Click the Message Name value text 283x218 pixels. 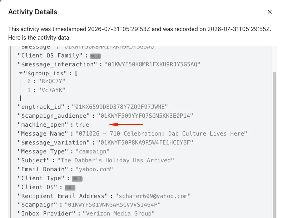161,133
